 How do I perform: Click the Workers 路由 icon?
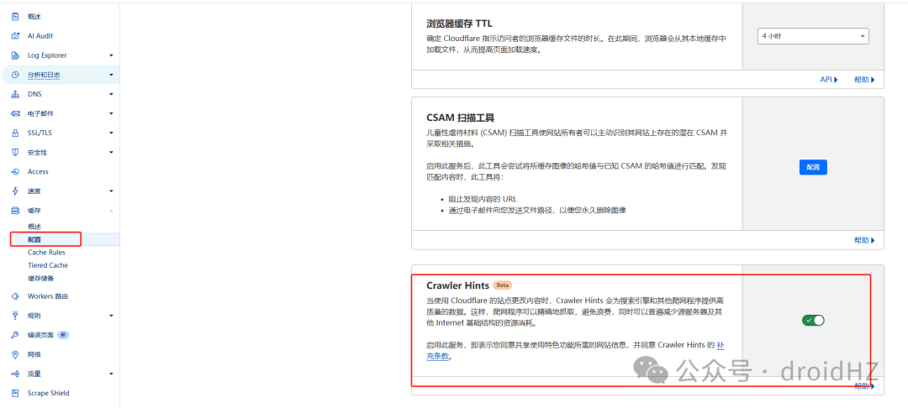point(15,296)
